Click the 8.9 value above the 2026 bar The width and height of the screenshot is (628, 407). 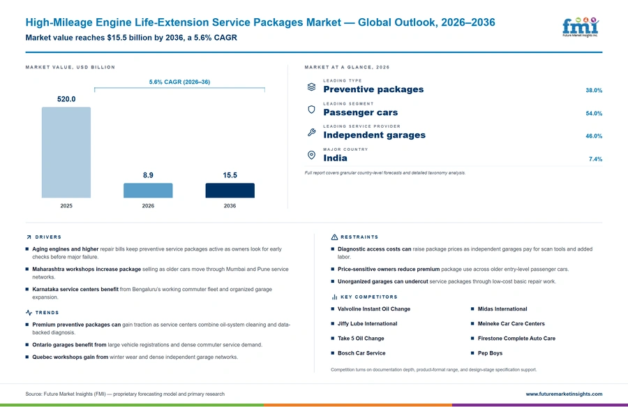click(x=148, y=175)
